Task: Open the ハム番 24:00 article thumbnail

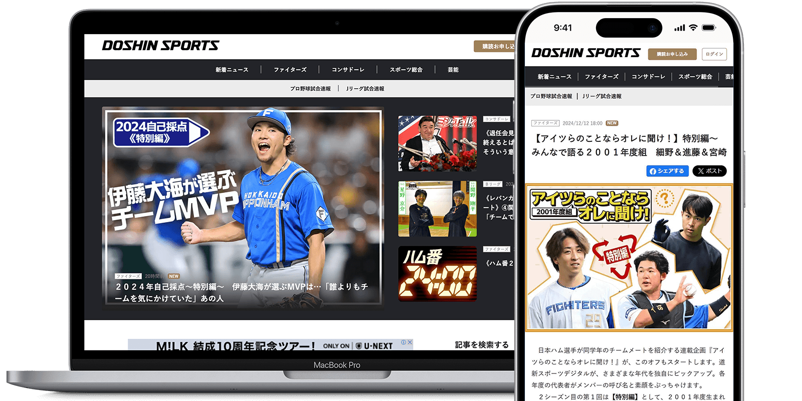Action: pyautogui.click(x=437, y=274)
